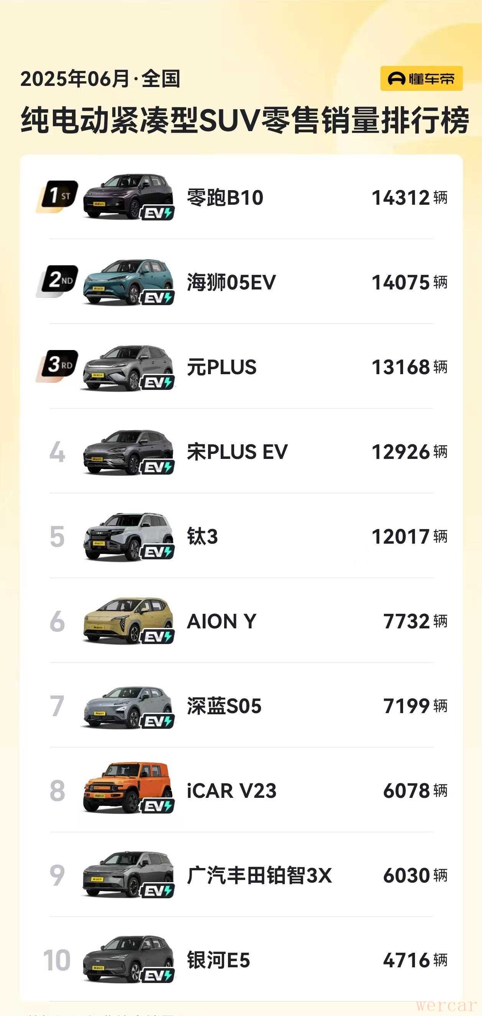Image resolution: width=482 pixels, height=1016 pixels.
Task: Click the 14312 辆 sales figure
Action: pos(409,197)
